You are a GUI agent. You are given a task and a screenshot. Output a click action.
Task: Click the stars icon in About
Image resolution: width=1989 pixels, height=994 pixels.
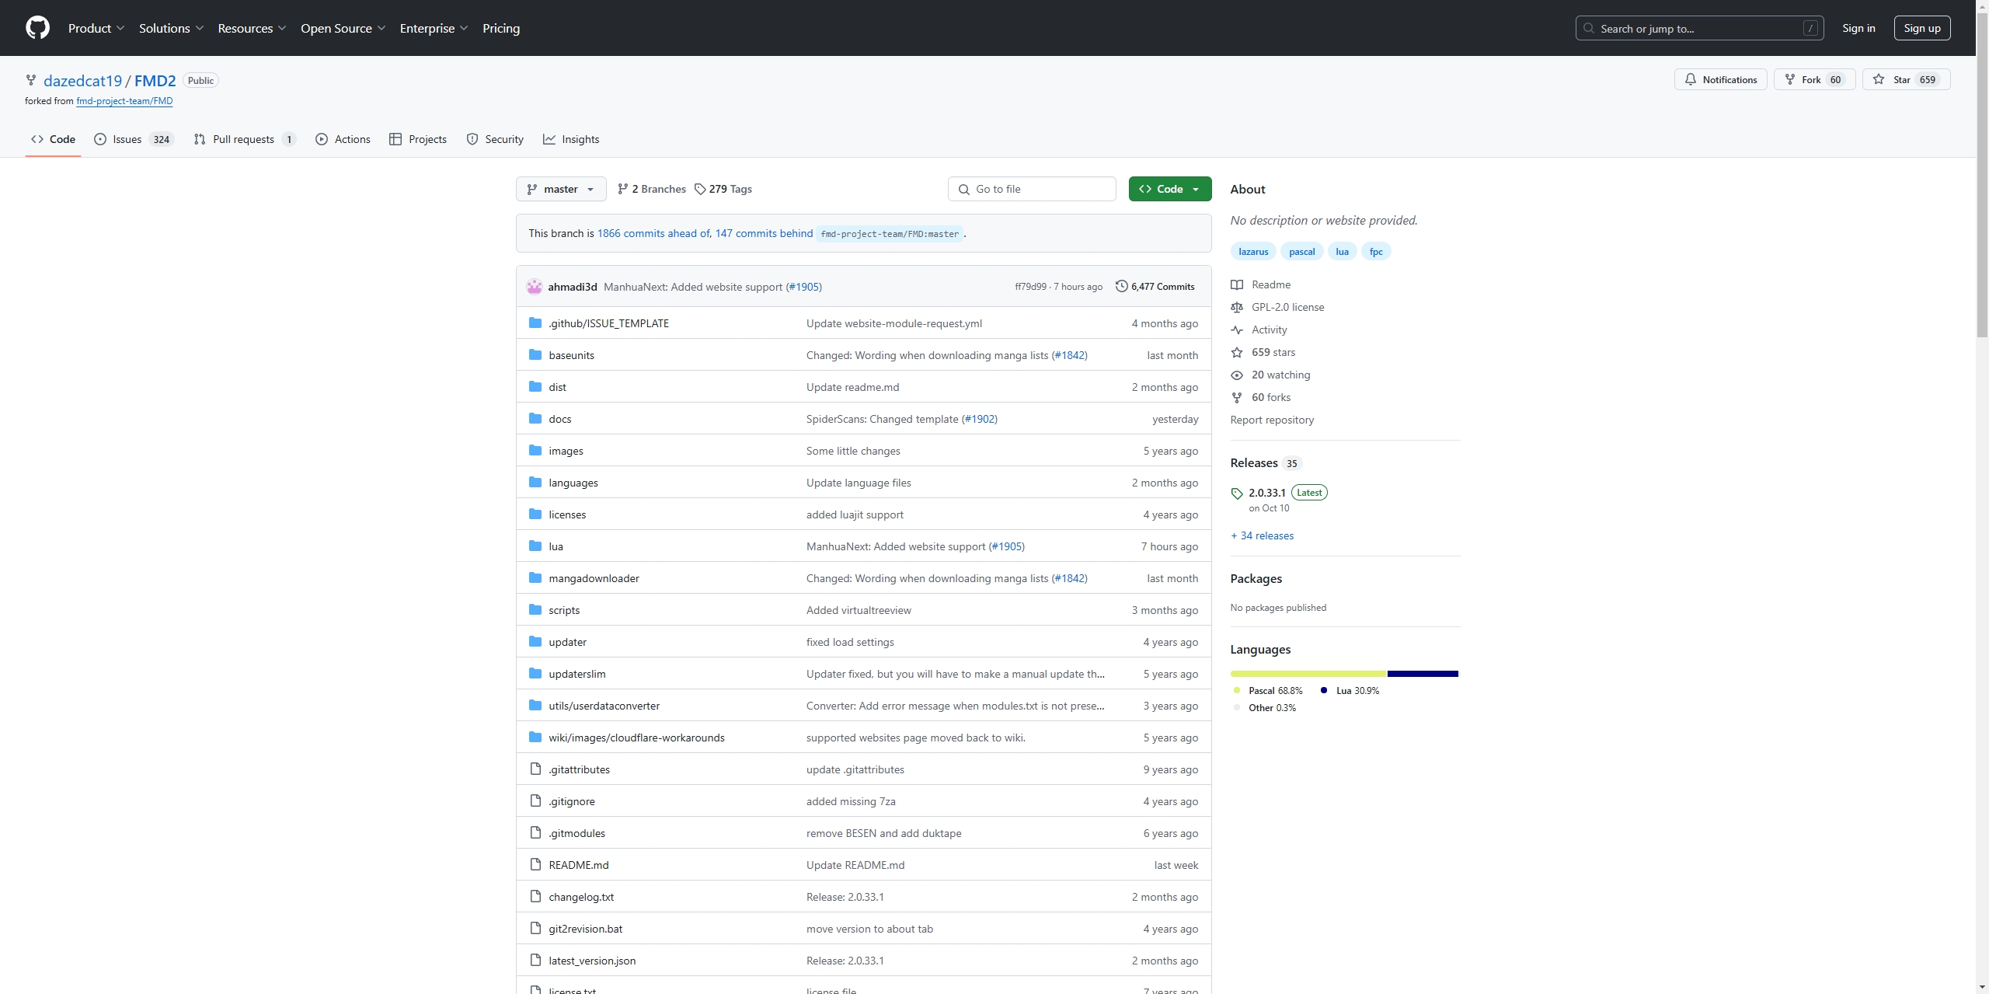pos(1237,352)
